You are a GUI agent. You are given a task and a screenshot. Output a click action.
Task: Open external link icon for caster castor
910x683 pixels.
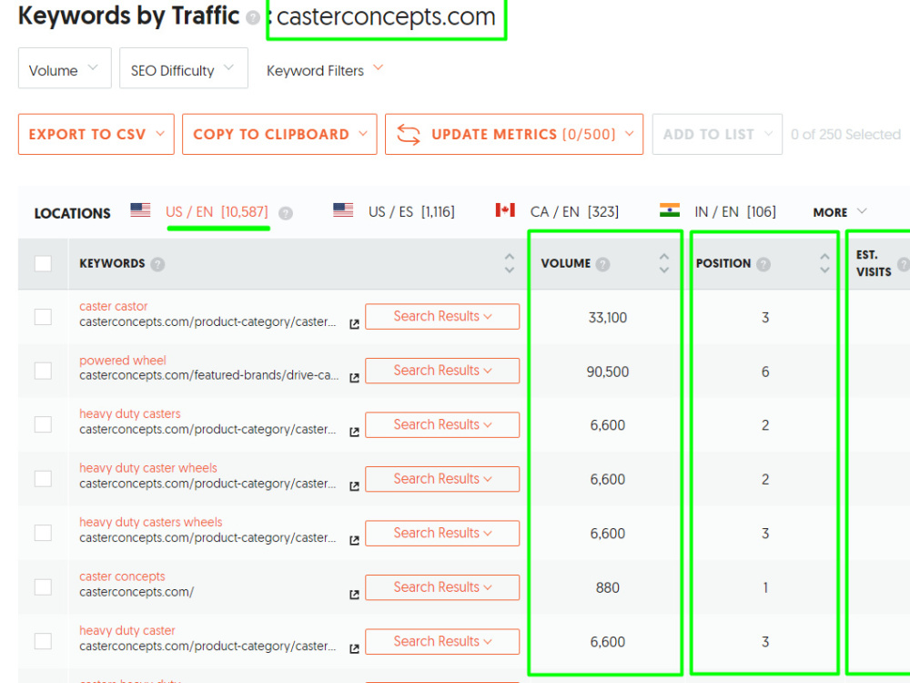click(354, 324)
